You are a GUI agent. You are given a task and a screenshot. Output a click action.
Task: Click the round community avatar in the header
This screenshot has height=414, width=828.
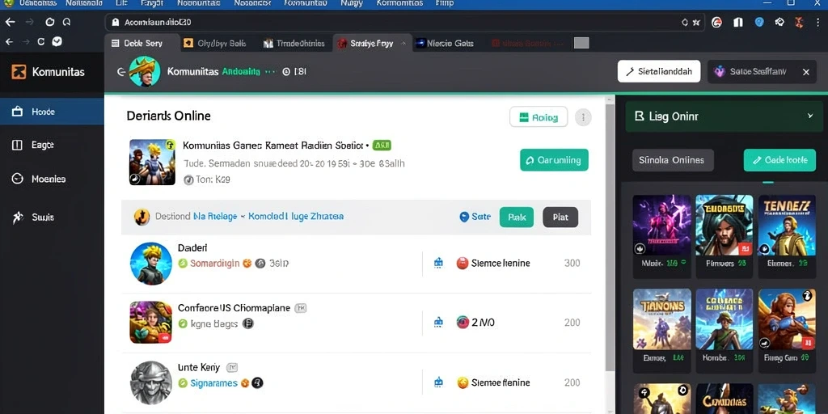pos(144,71)
